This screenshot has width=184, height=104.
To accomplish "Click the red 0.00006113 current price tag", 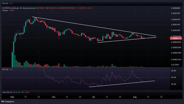I will [176, 38].
